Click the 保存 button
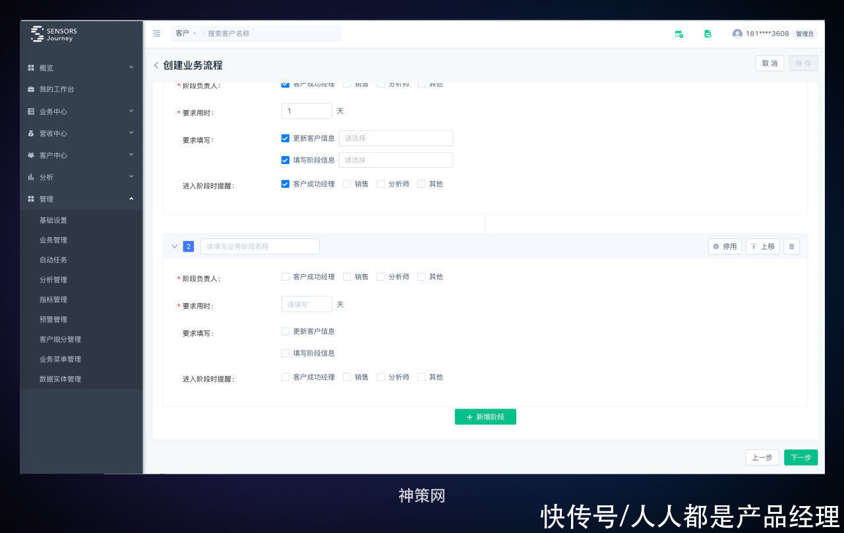The image size is (844, 533). pyautogui.click(x=803, y=63)
